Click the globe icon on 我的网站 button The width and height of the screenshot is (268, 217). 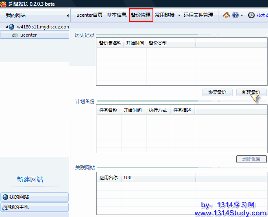pos(5,197)
